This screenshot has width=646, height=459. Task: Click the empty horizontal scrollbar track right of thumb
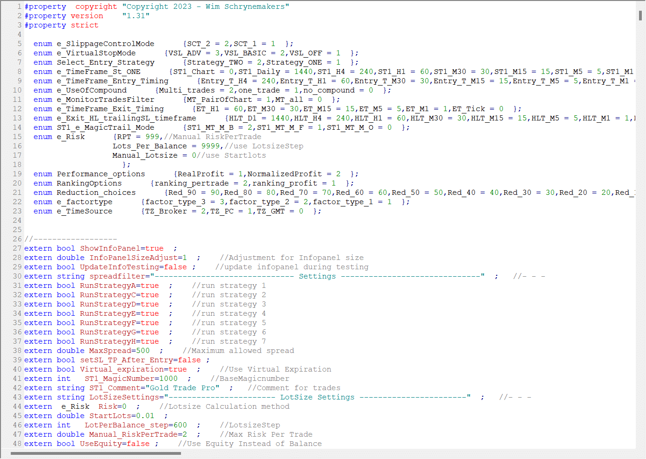point(372,453)
